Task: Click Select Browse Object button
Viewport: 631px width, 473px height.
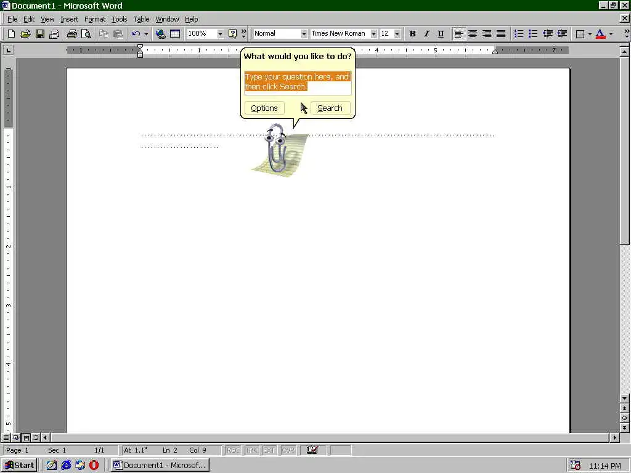Action: [624, 418]
